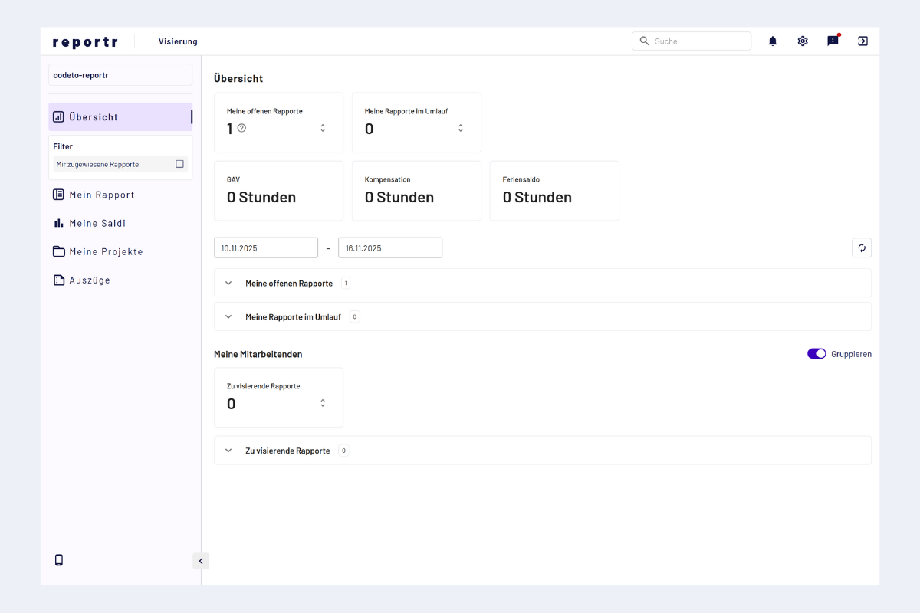Viewport: 920px width, 613px height.
Task: Click the feedback icon with red dot
Action: pyautogui.click(x=832, y=41)
